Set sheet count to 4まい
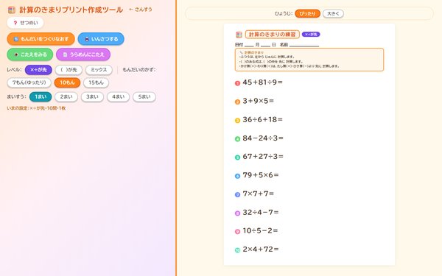The image size is (442, 276). coord(118,96)
